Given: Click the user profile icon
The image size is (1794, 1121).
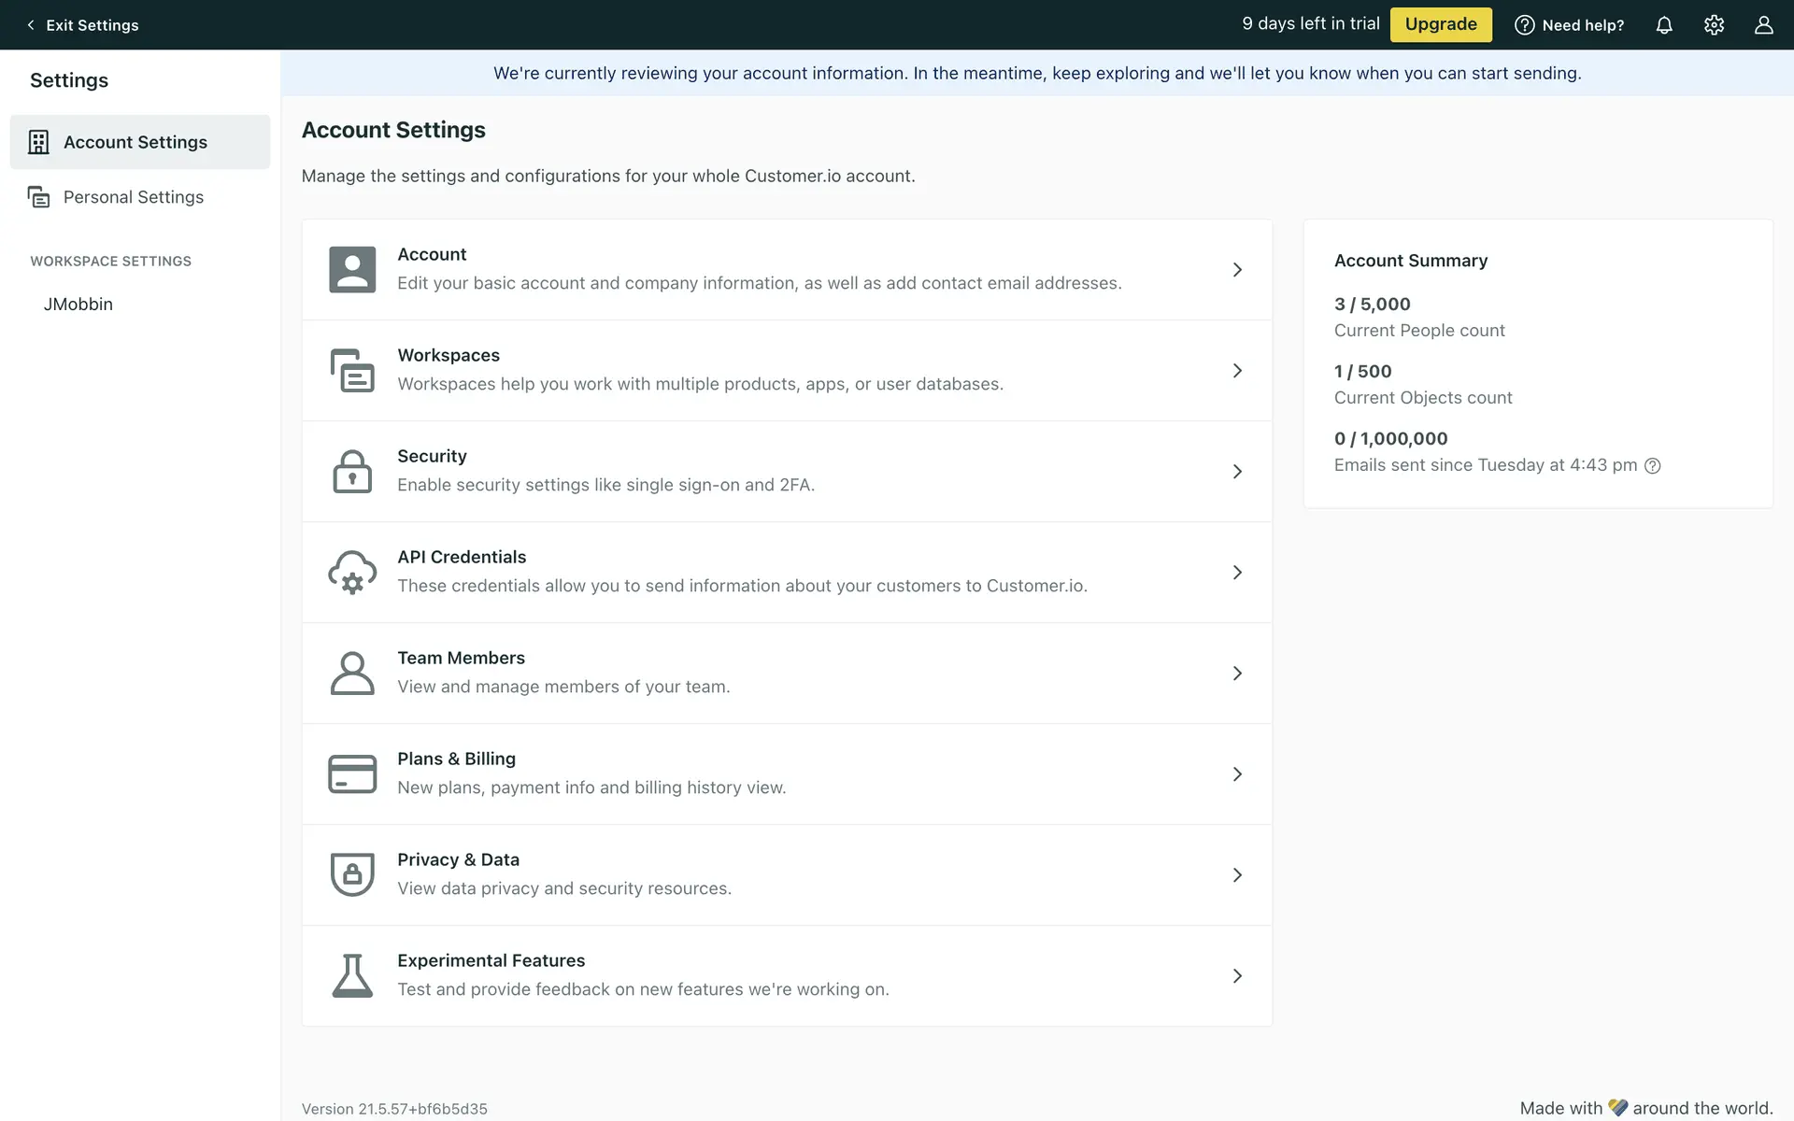Looking at the screenshot, I should click(x=1763, y=25).
